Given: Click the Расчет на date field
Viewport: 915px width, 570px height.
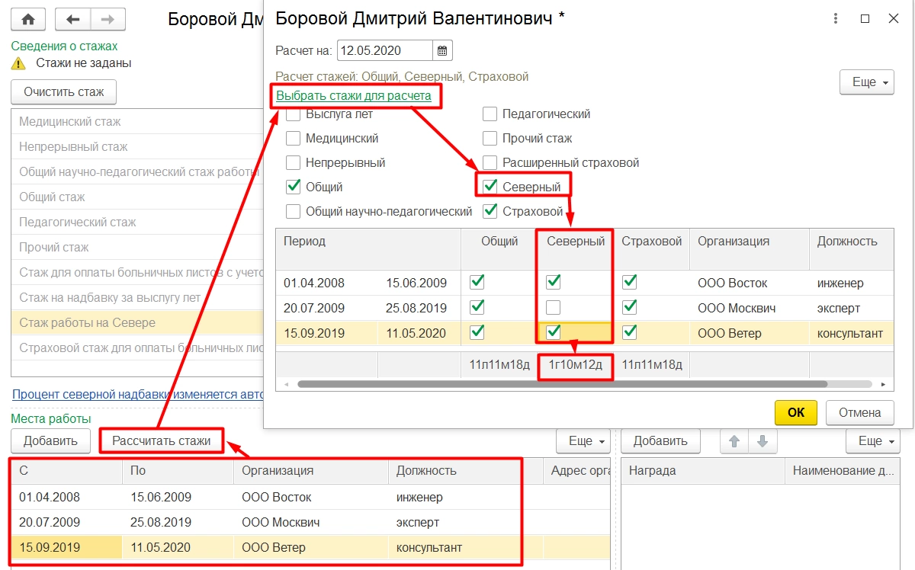Looking at the screenshot, I should pos(385,51).
